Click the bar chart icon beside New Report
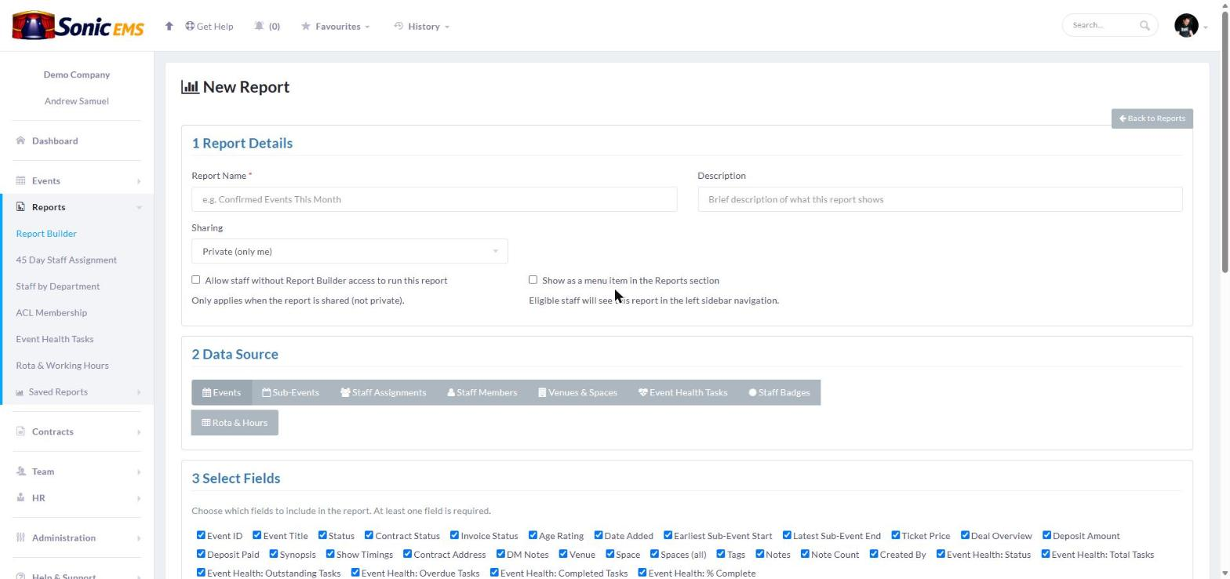 tap(190, 87)
